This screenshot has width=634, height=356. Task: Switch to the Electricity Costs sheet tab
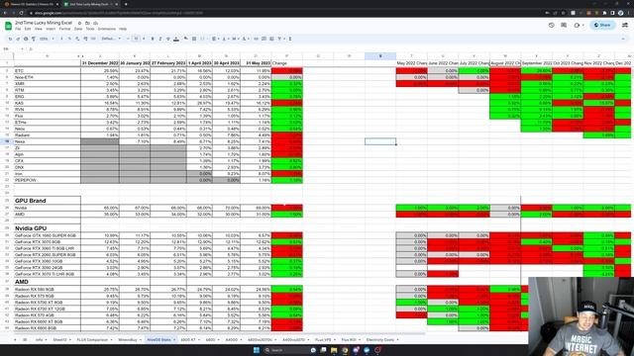pos(380,340)
